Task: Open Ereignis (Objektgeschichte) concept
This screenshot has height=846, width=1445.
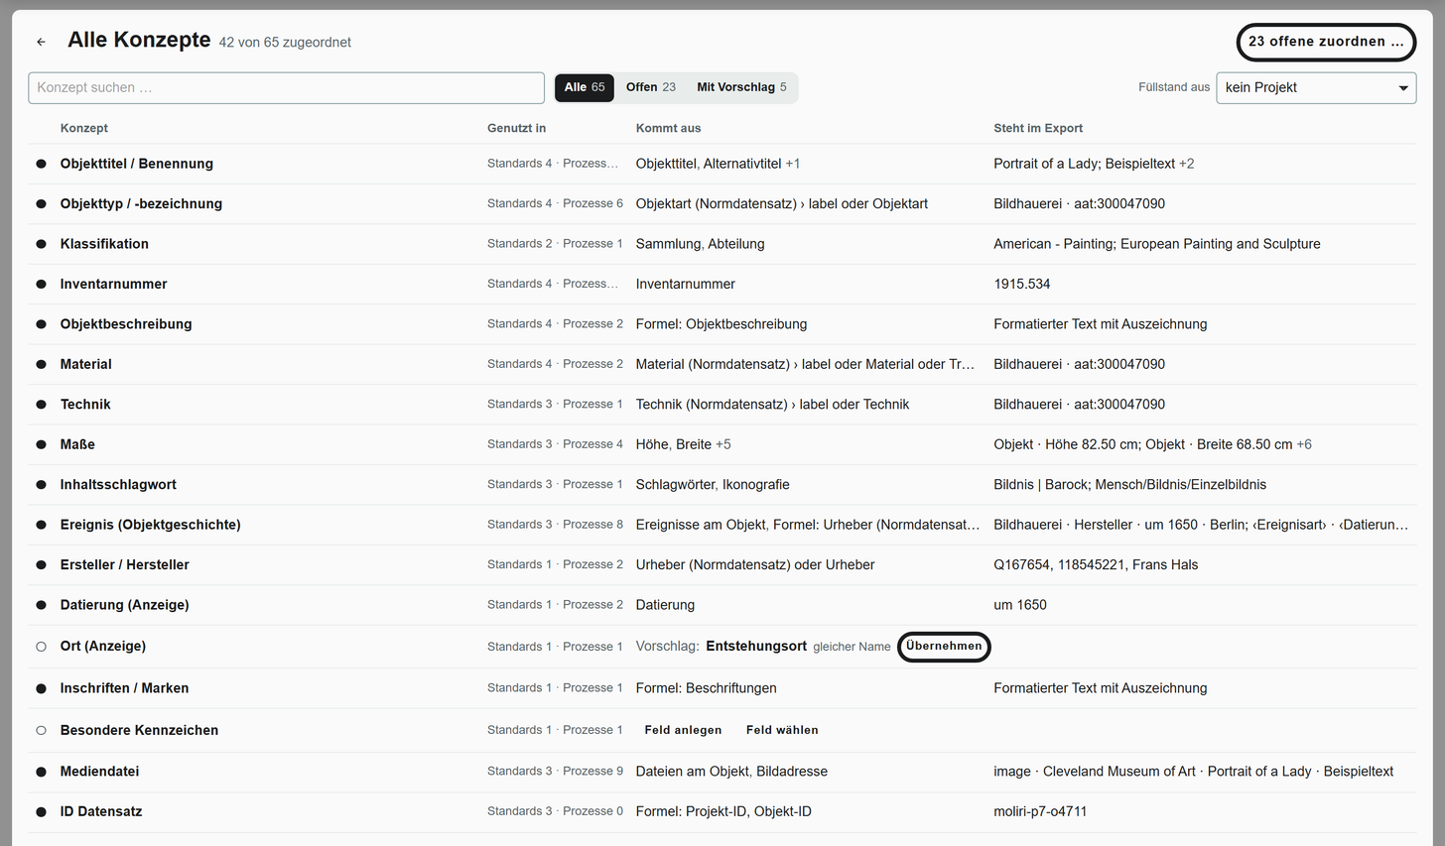Action: (150, 525)
